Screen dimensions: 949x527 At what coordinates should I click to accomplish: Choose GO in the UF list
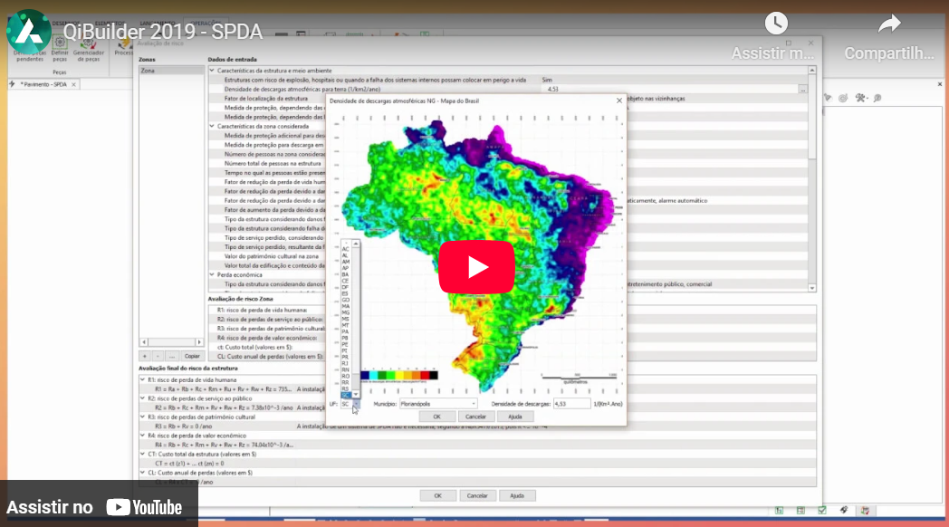346,300
